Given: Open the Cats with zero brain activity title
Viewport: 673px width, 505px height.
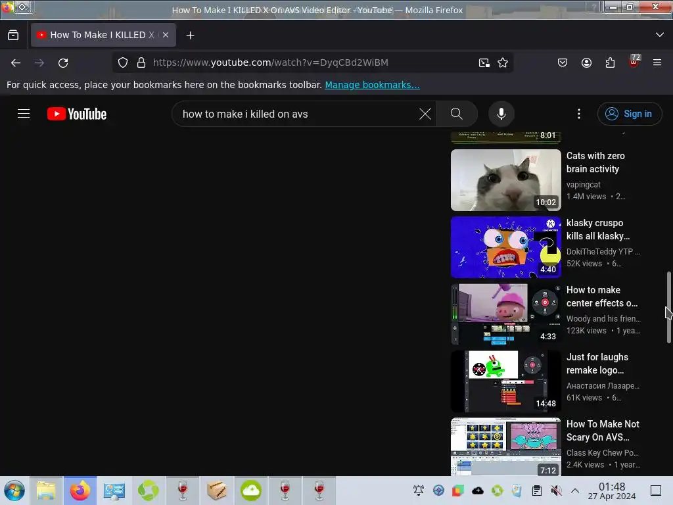Looking at the screenshot, I should [x=595, y=162].
